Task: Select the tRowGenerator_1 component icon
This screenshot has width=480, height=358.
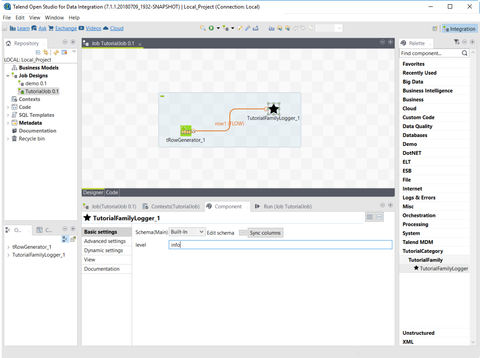Action: 186,131
